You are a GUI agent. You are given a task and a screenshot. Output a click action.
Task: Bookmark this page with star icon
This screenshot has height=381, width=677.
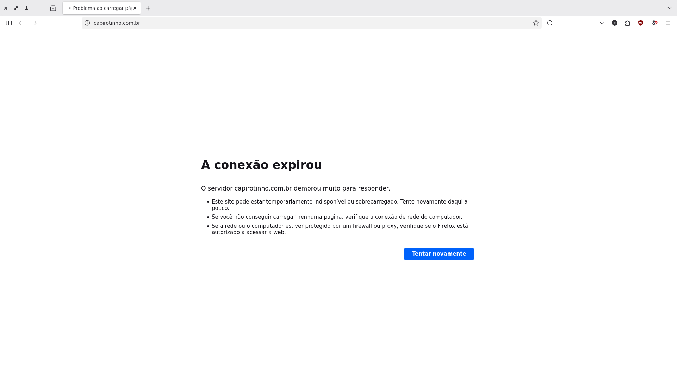click(x=536, y=23)
